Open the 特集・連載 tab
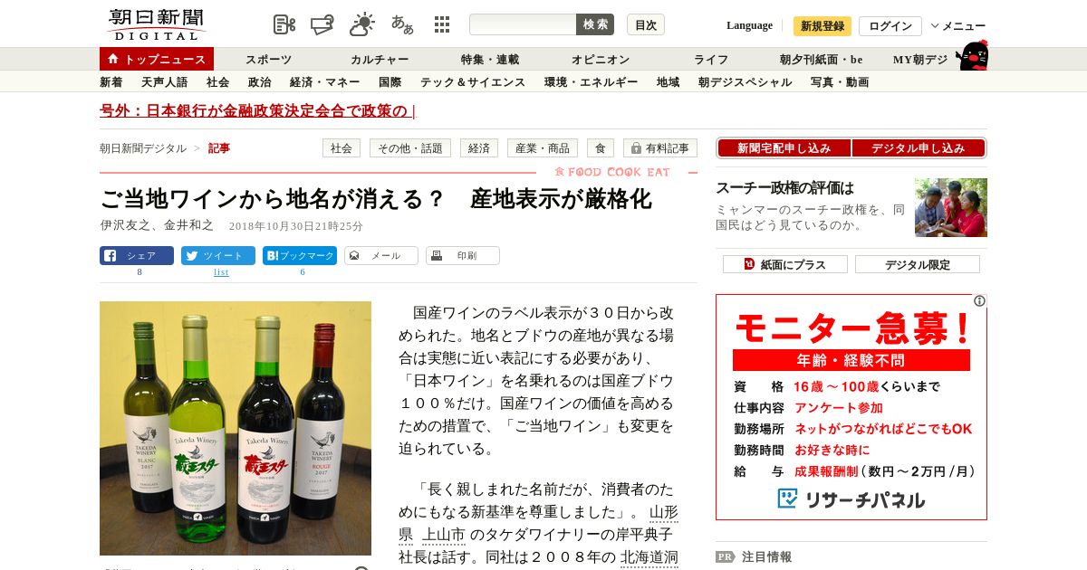 (490, 59)
